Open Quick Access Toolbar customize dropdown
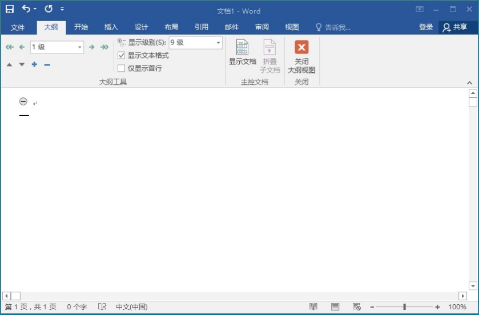 click(62, 10)
